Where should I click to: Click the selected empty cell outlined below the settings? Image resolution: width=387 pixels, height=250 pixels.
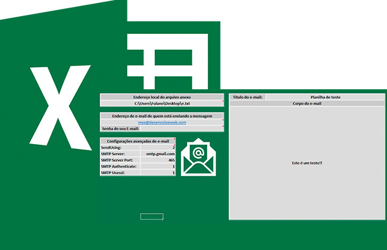(152, 217)
